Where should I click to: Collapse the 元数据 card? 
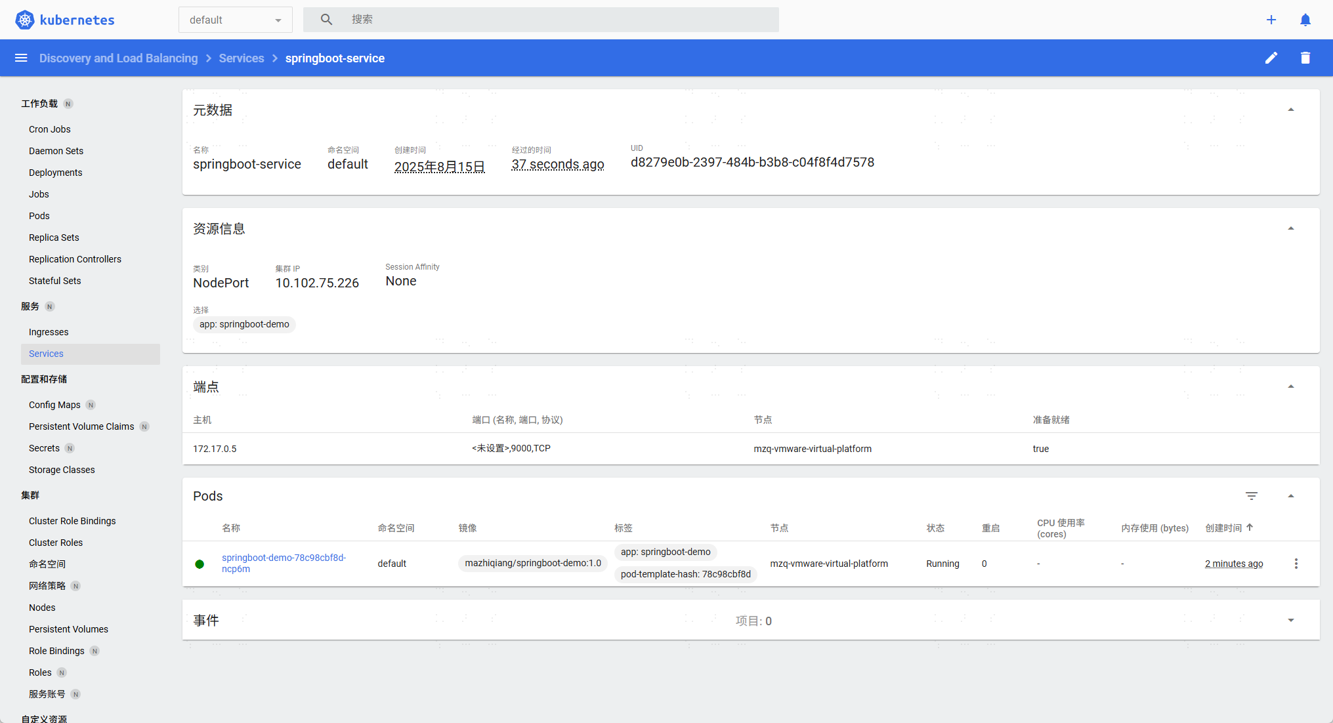coord(1290,110)
